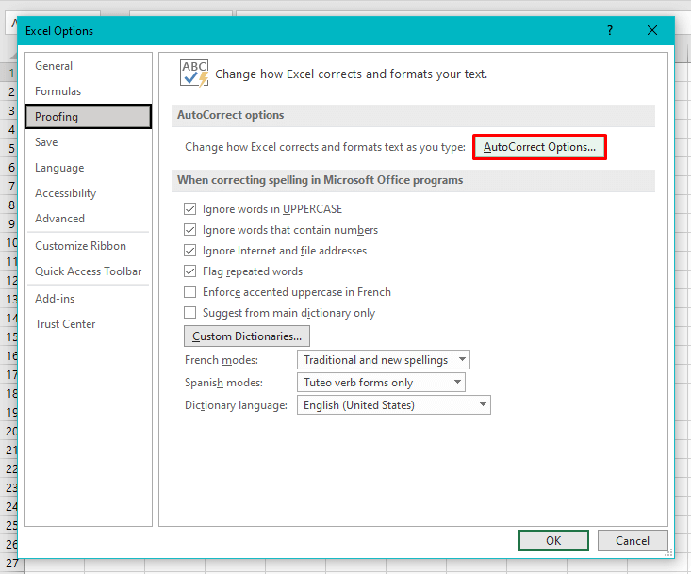Click the Custom Dictionaries button

point(247,336)
